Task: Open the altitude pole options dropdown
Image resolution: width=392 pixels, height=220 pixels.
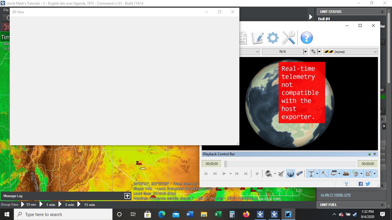Action: point(317,174)
